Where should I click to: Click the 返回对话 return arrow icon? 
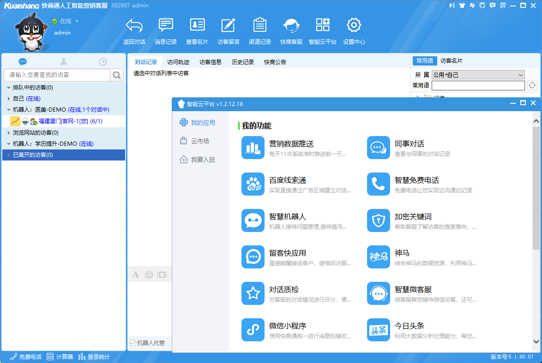pos(134,26)
